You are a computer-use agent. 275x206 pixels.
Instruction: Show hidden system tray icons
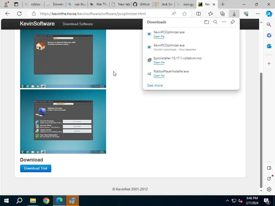coord(227,201)
